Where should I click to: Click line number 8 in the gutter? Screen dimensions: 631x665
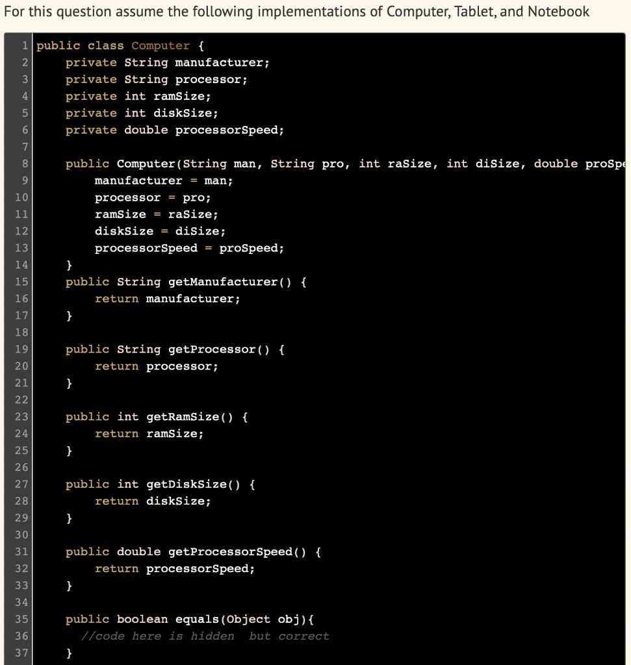coord(24,164)
